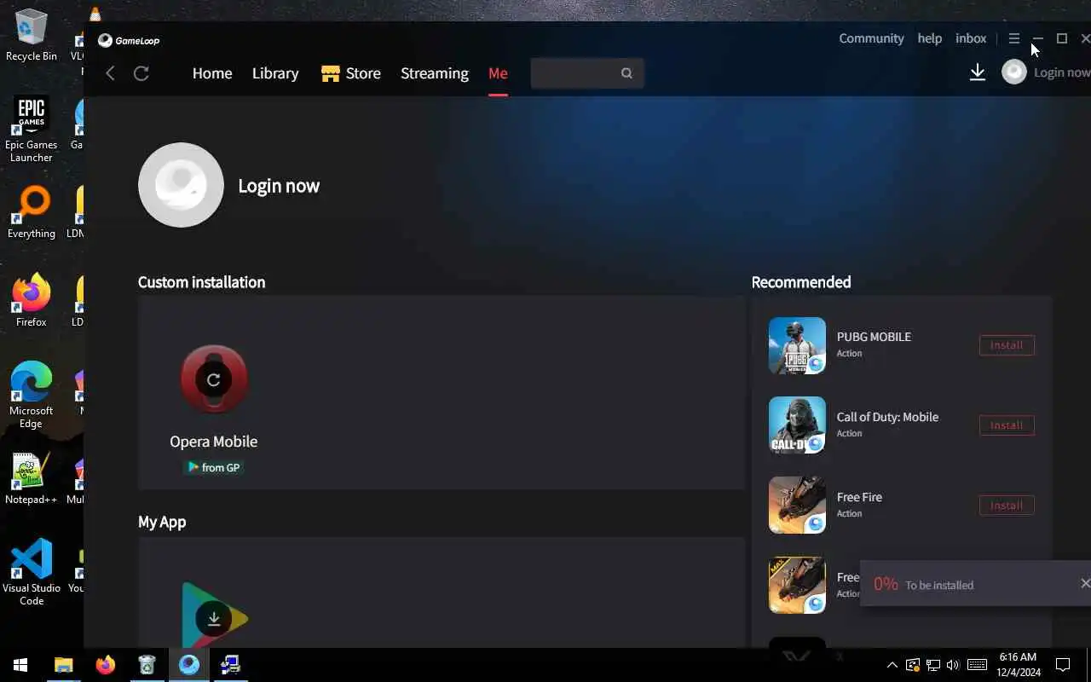
Task: Select the Opera Mobile label
Action: click(213, 442)
